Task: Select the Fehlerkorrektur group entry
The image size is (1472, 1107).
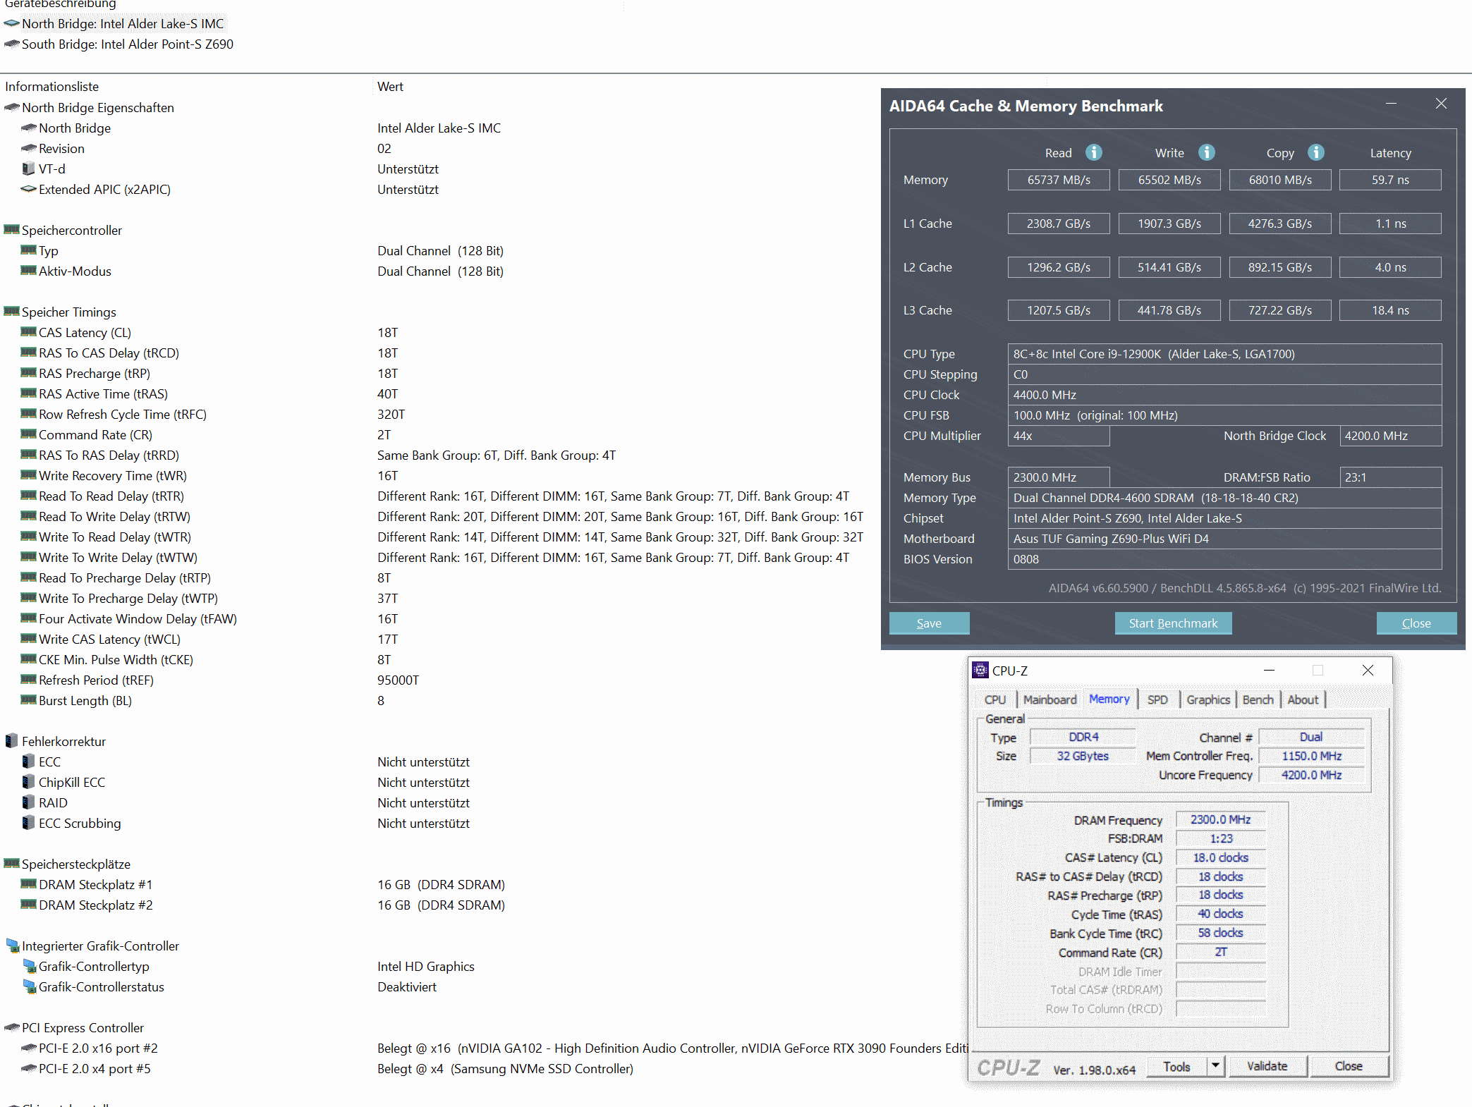Action: (63, 741)
